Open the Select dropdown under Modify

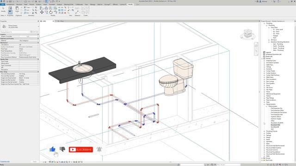[x=3, y=15]
